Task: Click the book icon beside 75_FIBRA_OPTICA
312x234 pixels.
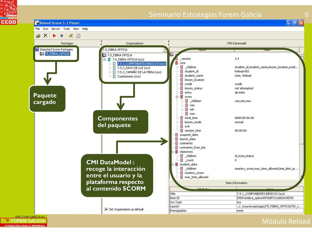Action: click(x=42, y=54)
